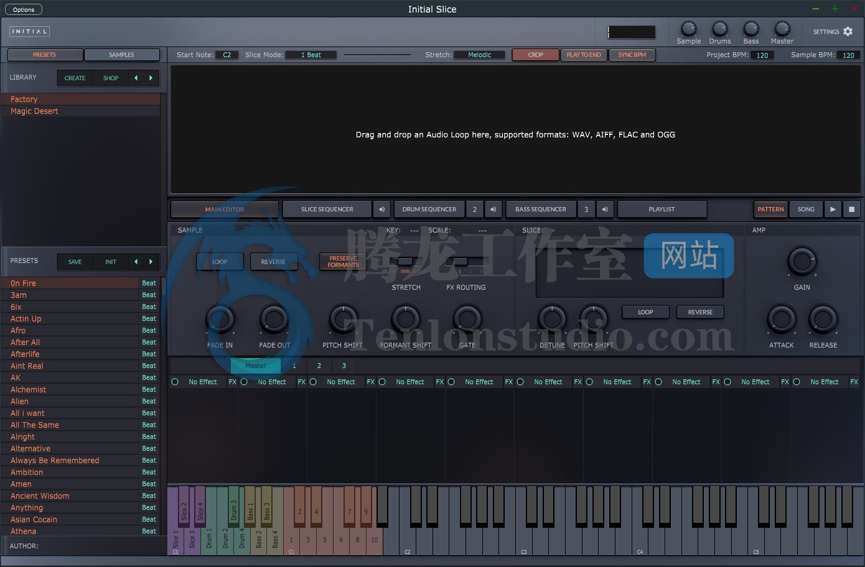Image resolution: width=865 pixels, height=567 pixels.
Task: Click the Fade In knob
Action: click(x=220, y=320)
